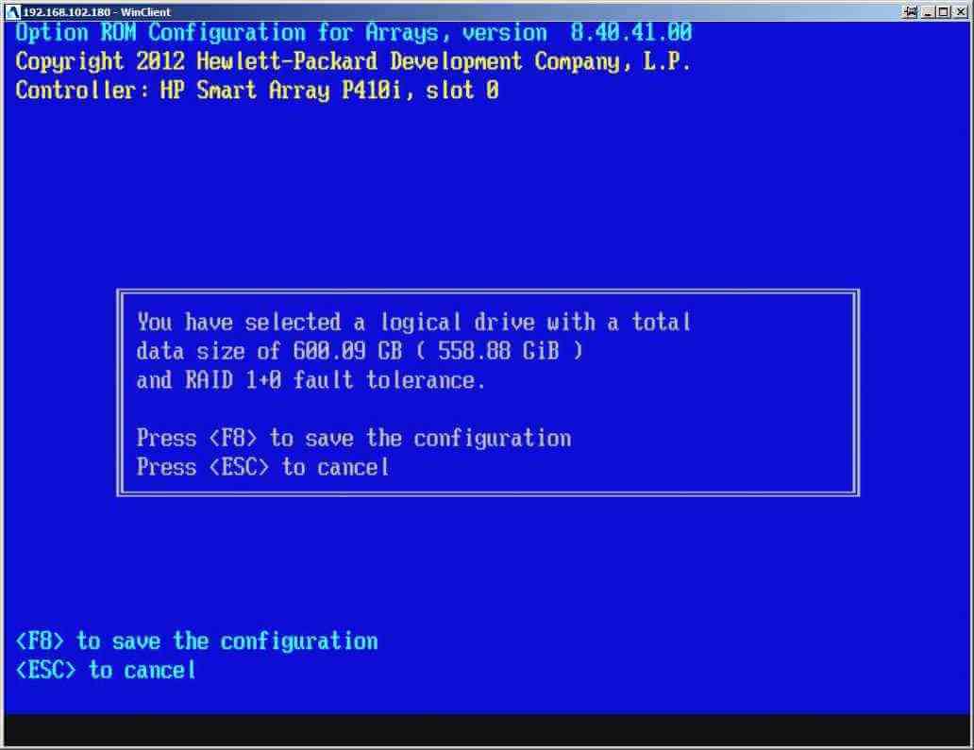The height and width of the screenshot is (750, 974).
Task: Close the WinClient window
Action: [961, 12]
